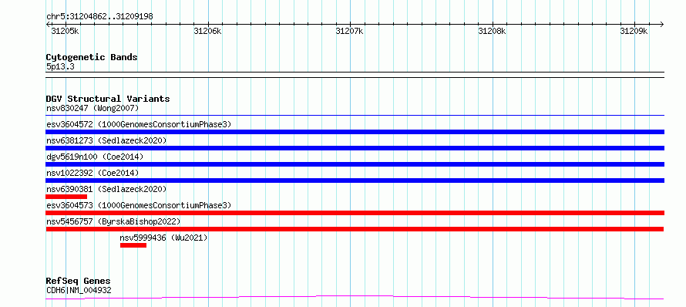Select the nsv6381273 blue variant bar
The image size is (686, 307).
(355, 148)
